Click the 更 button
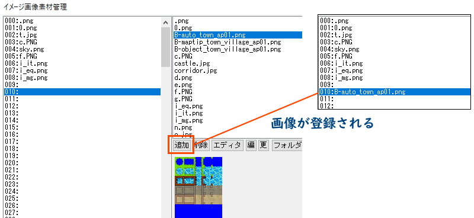This screenshot has width=474, height=218. pos(264,146)
